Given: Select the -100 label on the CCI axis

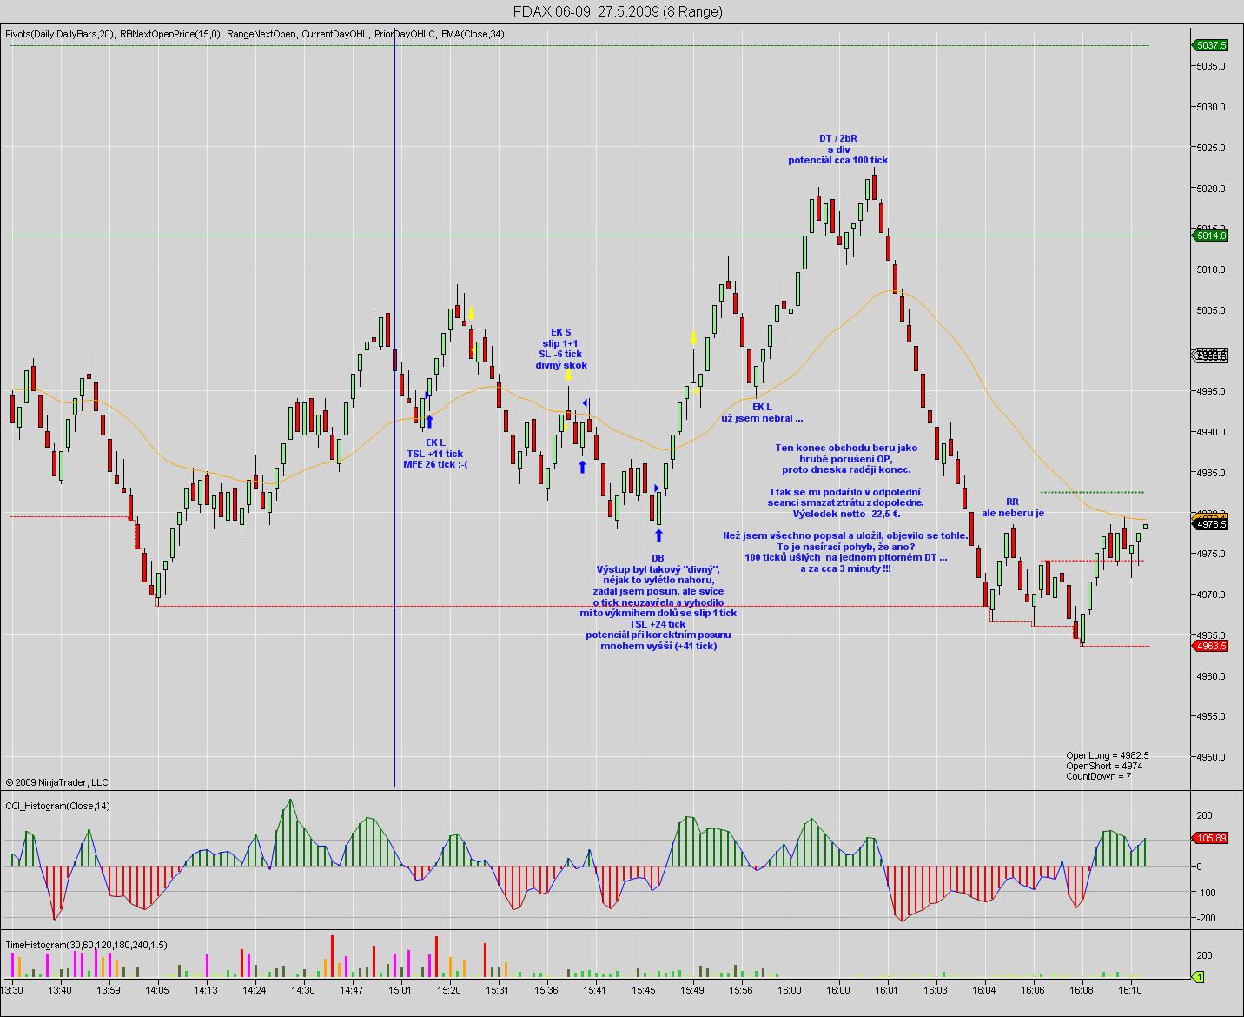Looking at the screenshot, I should [x=1204, y=893].
